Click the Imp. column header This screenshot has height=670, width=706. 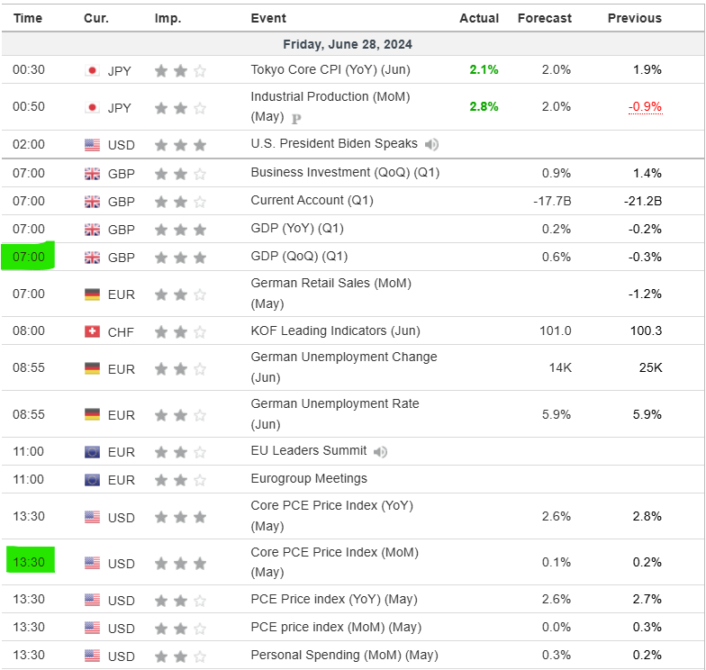[167, 18]
